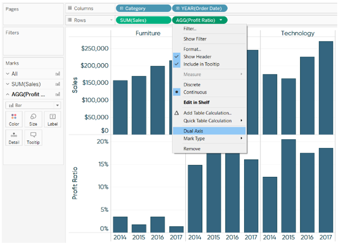Click the 10% profit ratio axis label
This screenshot has width=340, height=246.
(103, 187)
